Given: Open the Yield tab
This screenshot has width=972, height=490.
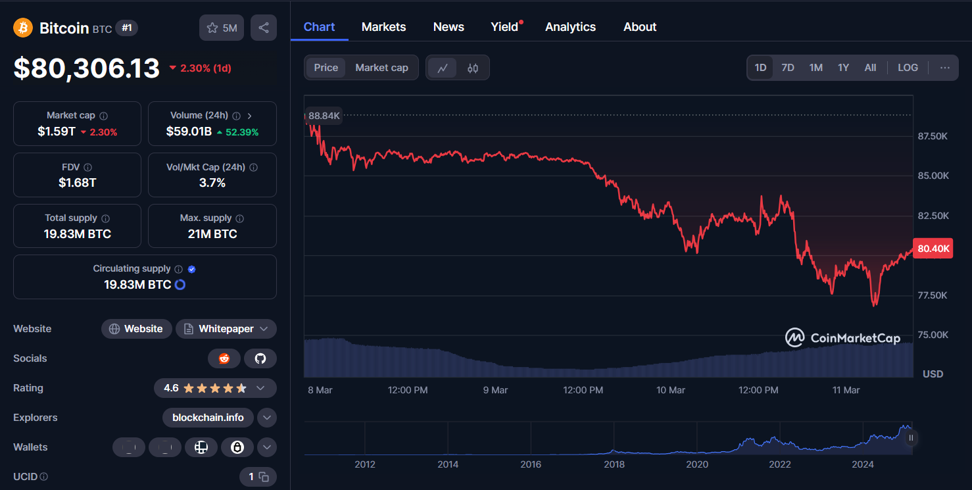Looking at the screenshot, I should click(504, 27).
